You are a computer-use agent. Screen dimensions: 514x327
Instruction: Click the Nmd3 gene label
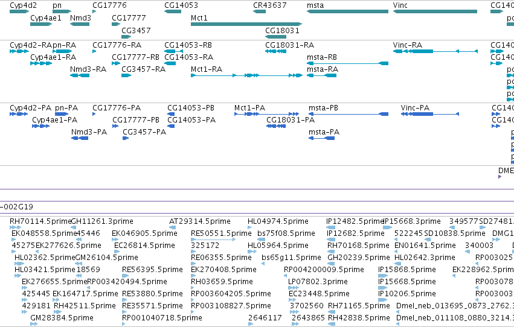[x=80, y=17]
